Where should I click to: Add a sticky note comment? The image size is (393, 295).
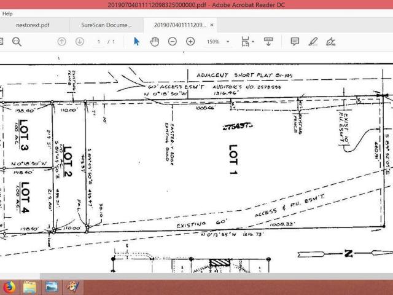(x=295, y=42)
